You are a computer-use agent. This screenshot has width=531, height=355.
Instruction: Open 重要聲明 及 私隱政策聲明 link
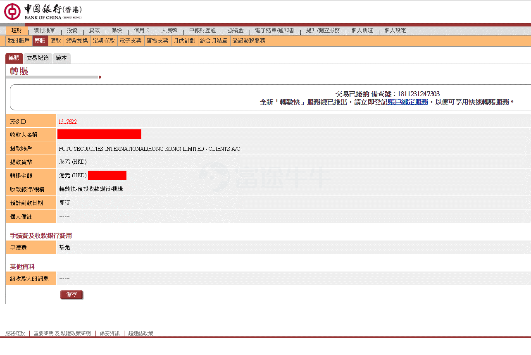62,333
